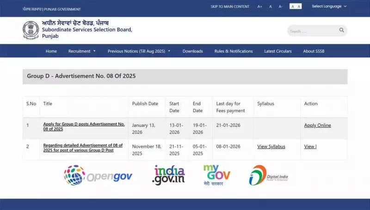Click Apply Online for Group D posts
This screenshot has width=370, height=210.
pos(317,126)
